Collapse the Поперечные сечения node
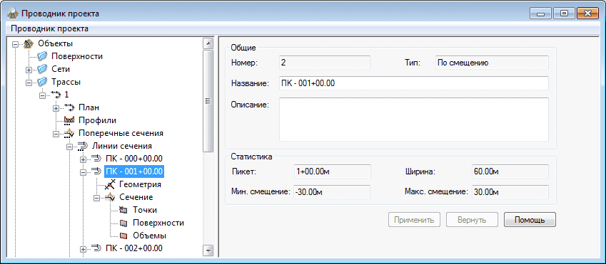The width and height of the screenshot is (606, 264). tap(56, 134)
